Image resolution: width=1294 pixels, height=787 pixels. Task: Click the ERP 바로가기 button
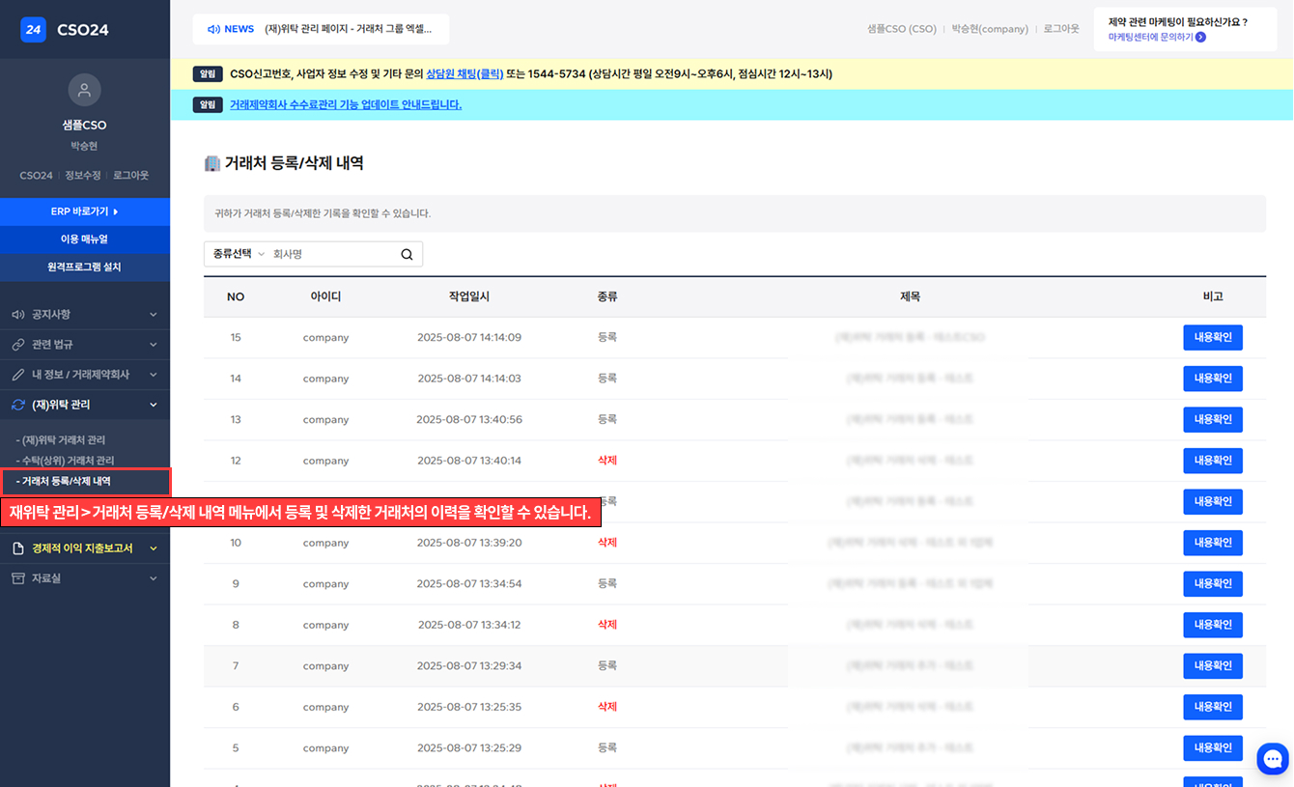(x=85, y=211)
